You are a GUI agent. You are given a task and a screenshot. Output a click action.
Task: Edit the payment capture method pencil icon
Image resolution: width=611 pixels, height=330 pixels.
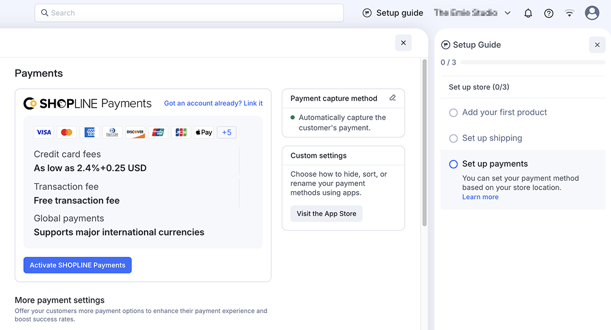point(393,97)
